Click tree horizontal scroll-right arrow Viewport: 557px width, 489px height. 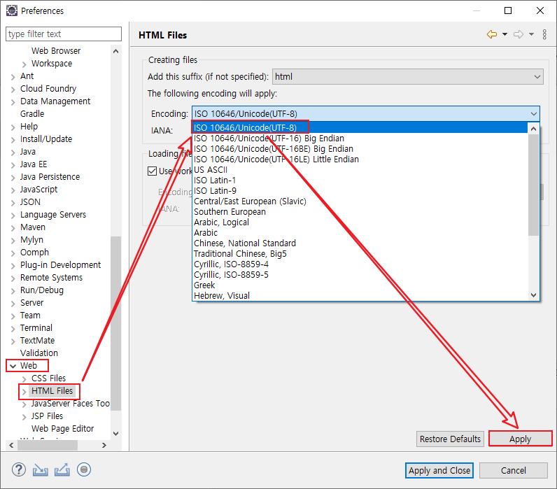(104, 445)
